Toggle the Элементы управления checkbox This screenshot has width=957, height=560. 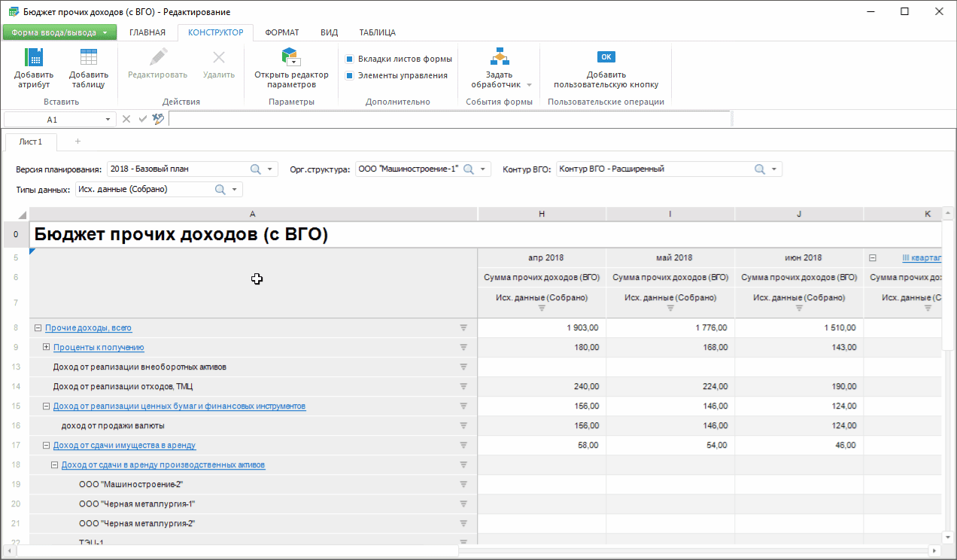coord(350,75)
